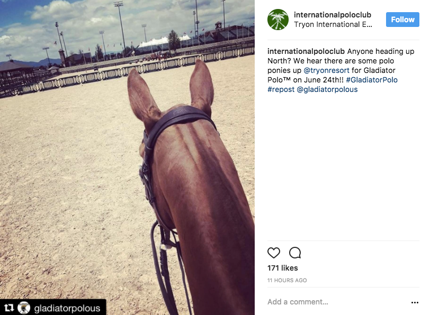Focus the Add a comment field
This screenshot has width=430, height=315.
tap(337, 302)
